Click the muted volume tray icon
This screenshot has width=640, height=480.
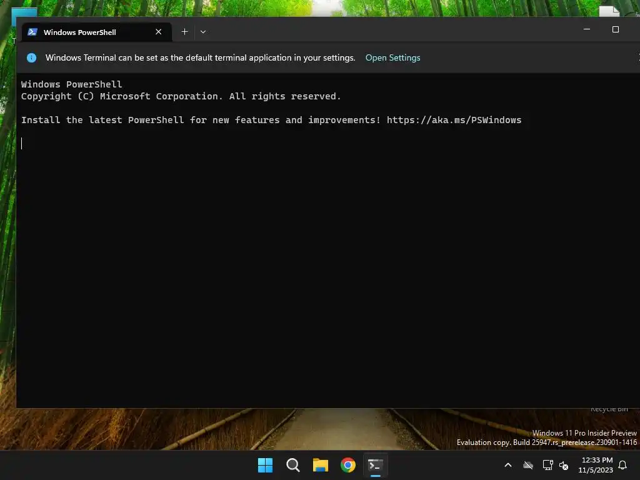[564, 465]
